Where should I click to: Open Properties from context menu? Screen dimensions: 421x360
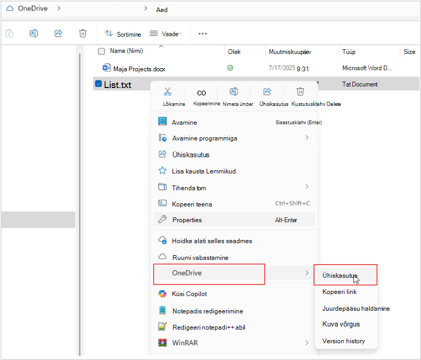[234, 220]
